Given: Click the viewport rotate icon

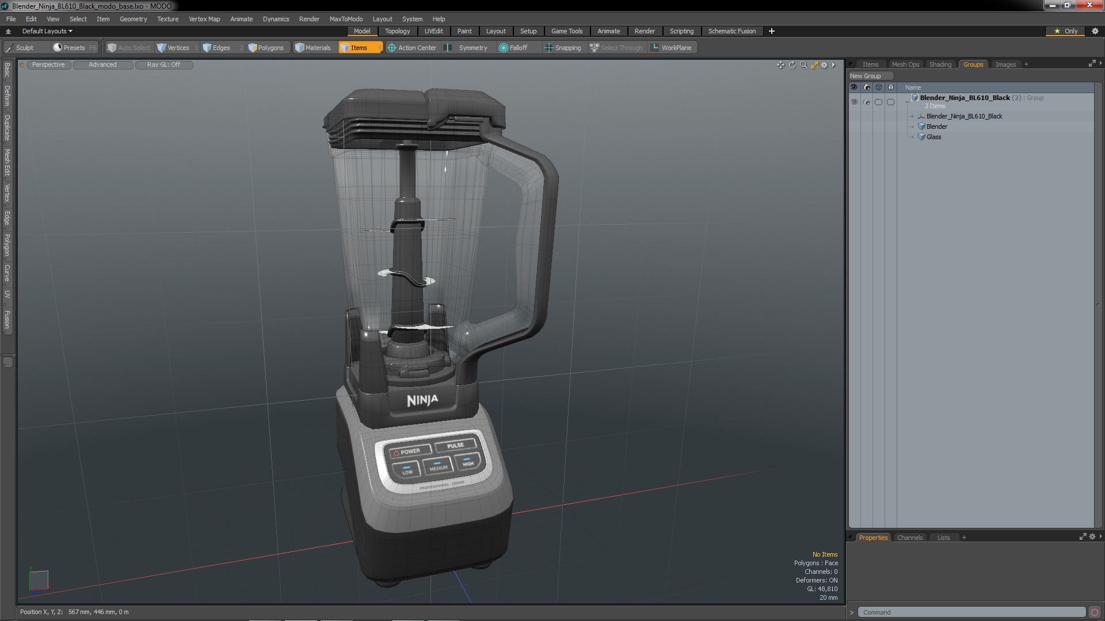Looking at the screenshot, I should [x=792, y=65].
